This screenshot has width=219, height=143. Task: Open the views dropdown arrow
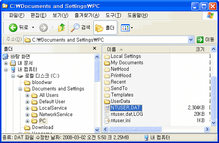tap(132, 28)
